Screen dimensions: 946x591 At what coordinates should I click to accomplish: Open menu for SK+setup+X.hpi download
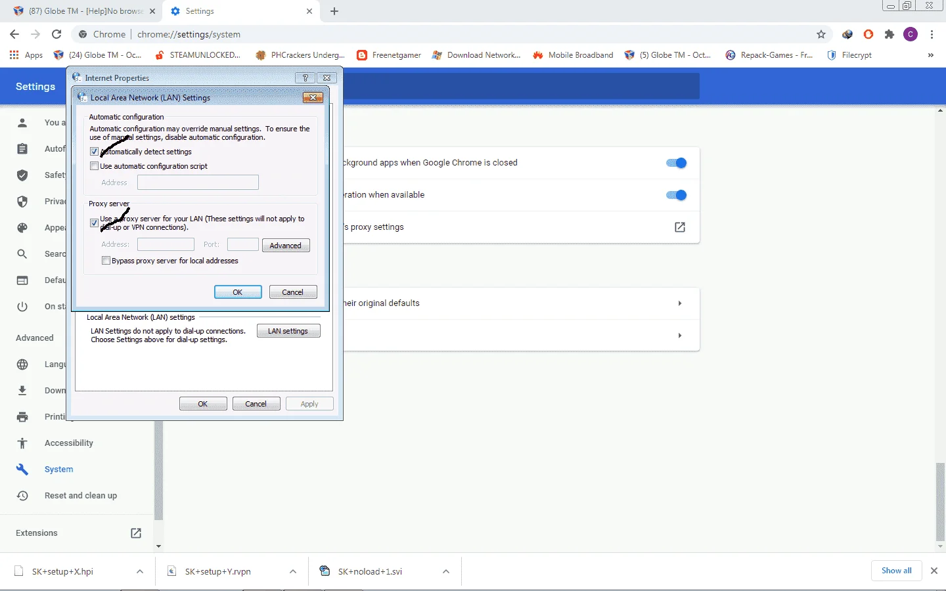(x=140, y=572)
